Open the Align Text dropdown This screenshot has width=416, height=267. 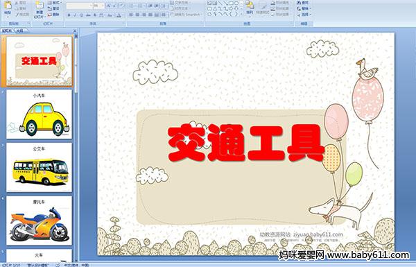pyautogui.click(x=180, y=8)
